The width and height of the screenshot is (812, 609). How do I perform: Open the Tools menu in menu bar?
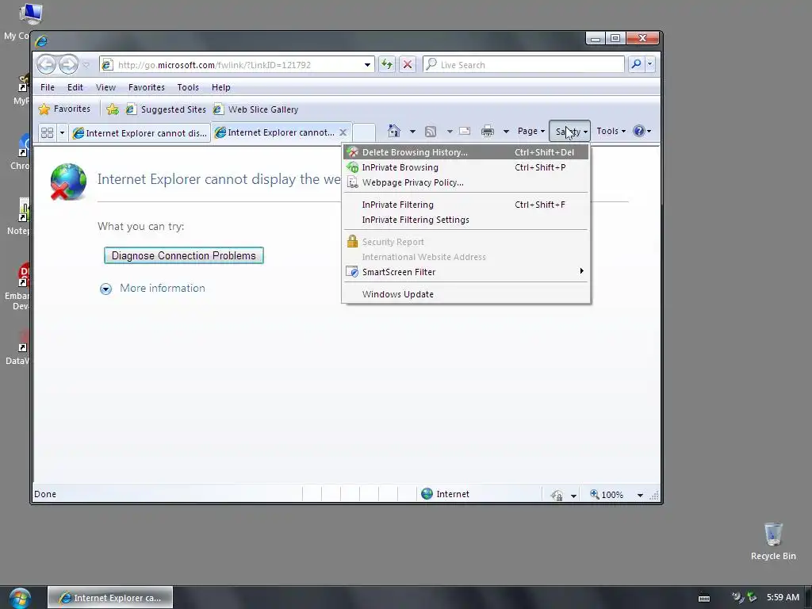188,87
